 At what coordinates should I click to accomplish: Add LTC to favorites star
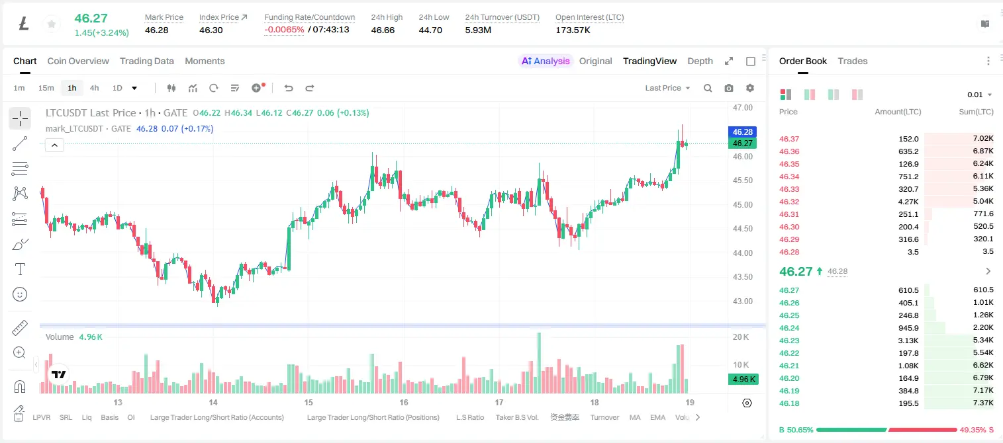pyautogui.click(x=51, y=24)
